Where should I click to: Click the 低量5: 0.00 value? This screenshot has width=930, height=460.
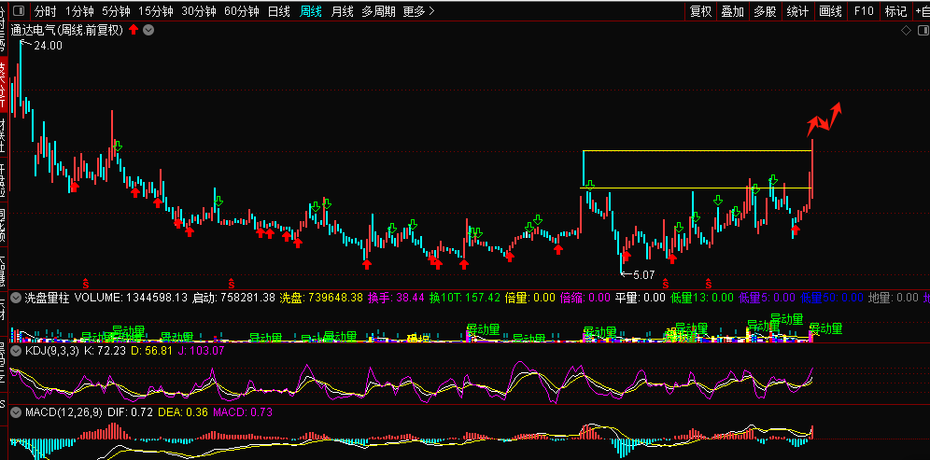(767, 298)
